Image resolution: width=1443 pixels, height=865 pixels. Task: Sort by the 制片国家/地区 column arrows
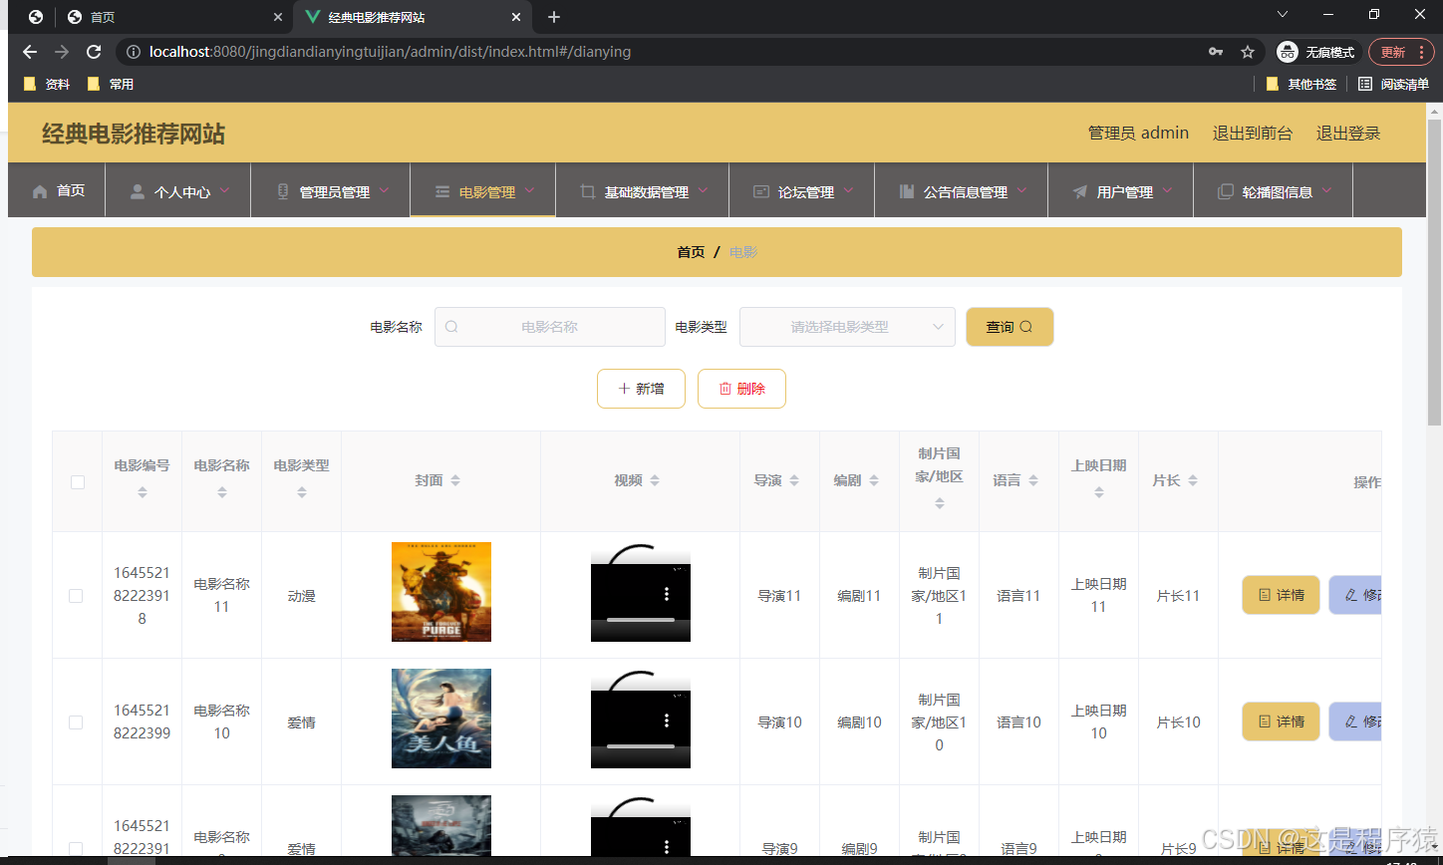point(940,503)
